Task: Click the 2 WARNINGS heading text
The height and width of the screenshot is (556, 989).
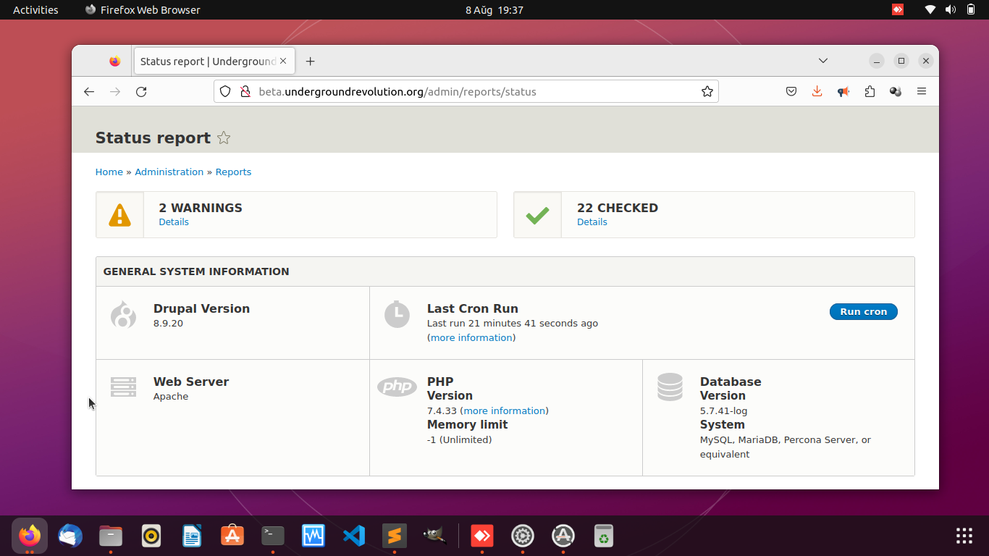Action: [x=201, y=208]
